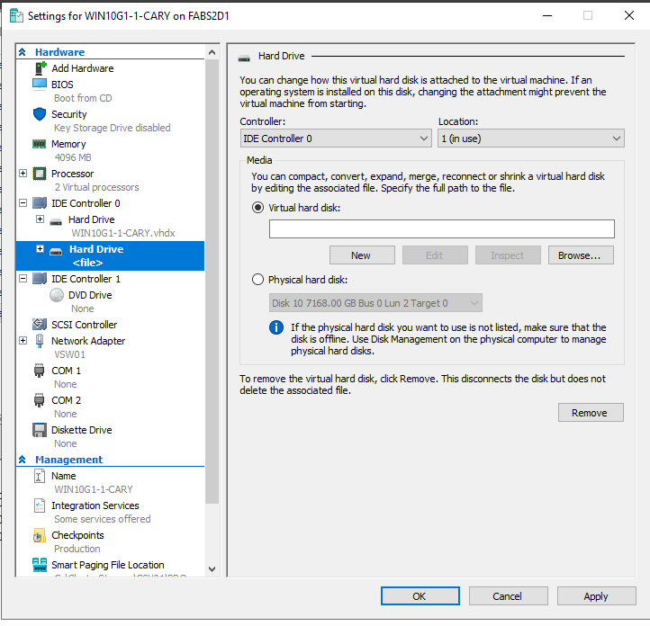This screenshot has width=650, height=626.
Task: Click the Add Hardware icon
Action: 40,68
